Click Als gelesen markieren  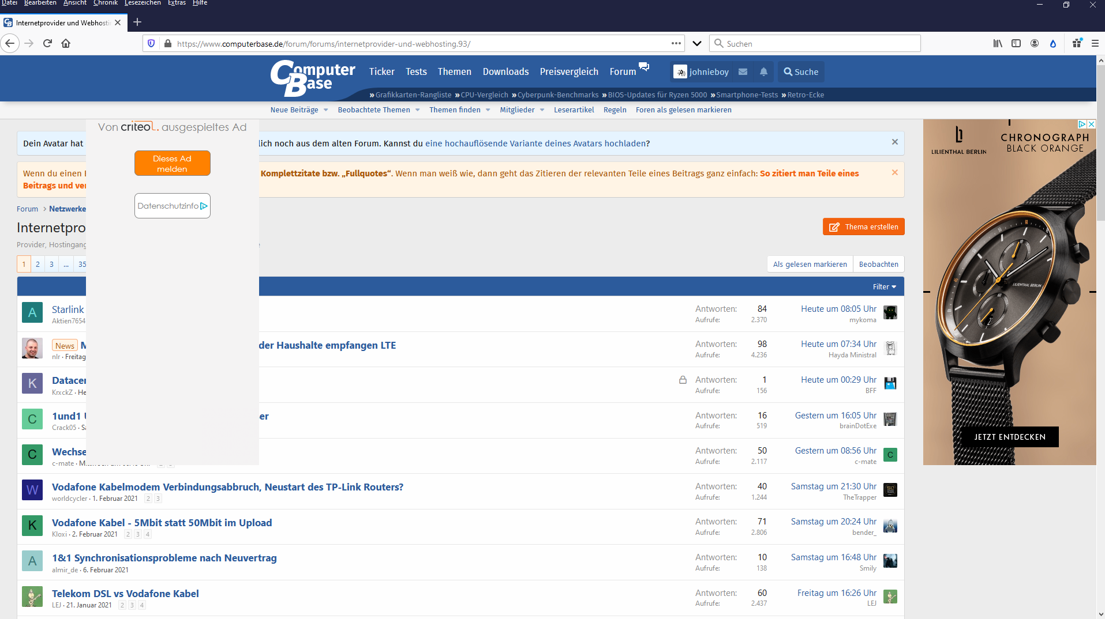(x=810, y=264)
